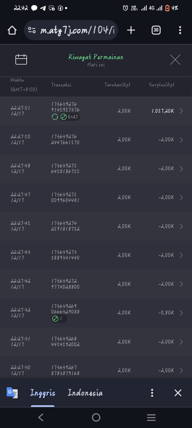Switch translation to the Inggris tab
The height and width of the screenshot is (428, 192).
coord(43,393)
